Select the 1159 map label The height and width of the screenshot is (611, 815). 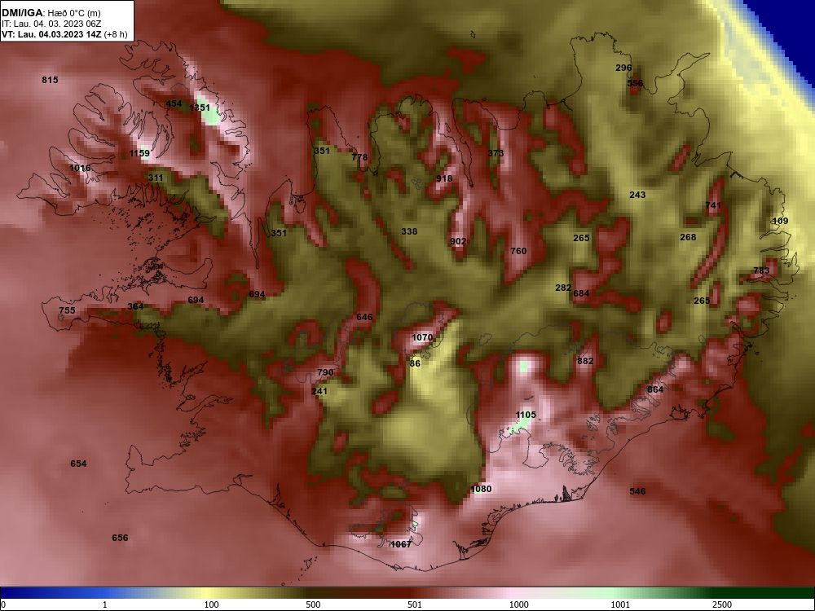coord(139,153)
